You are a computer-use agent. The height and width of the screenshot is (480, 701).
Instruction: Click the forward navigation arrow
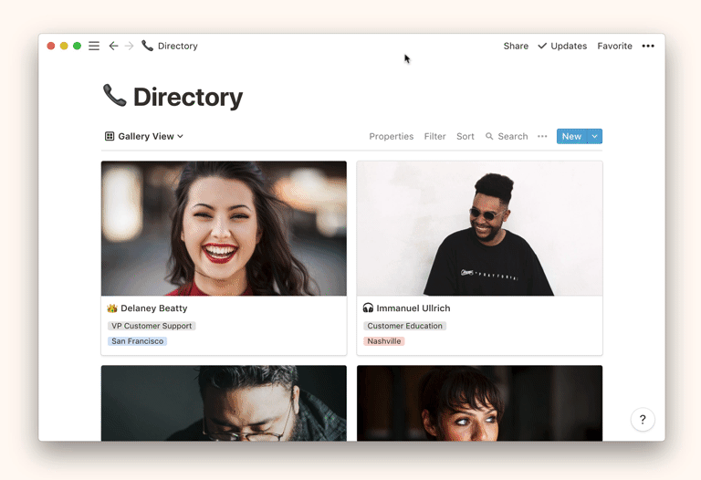[x=129, y=46]
